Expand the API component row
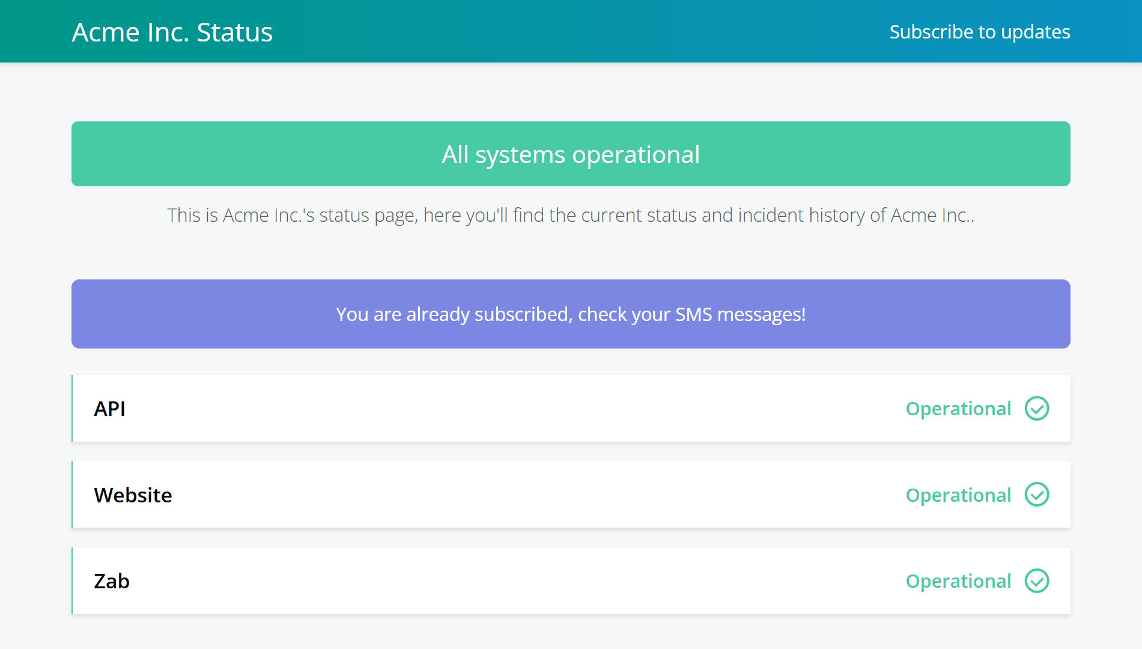The width and height of the screenshot is (1142, 649). [x=571, y=409]
